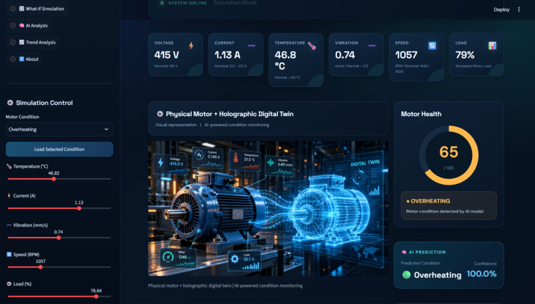Click the wave icon on Current card
Image resolution: width=535 pixels, height=304 pixels.
click(252, 45)
